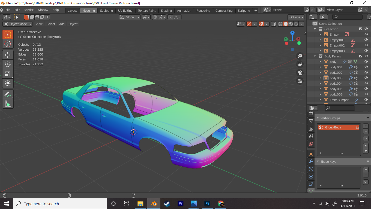Image resolution: width=371 pixels, height=209 pixels.
Task: Remove the selected vertex group
Action: [366, 131]
